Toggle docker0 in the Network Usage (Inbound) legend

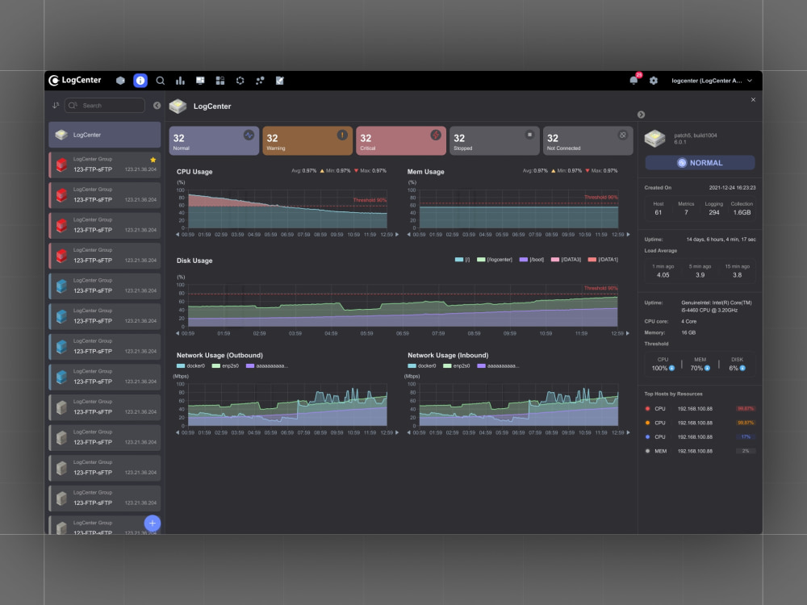(421, 365)
